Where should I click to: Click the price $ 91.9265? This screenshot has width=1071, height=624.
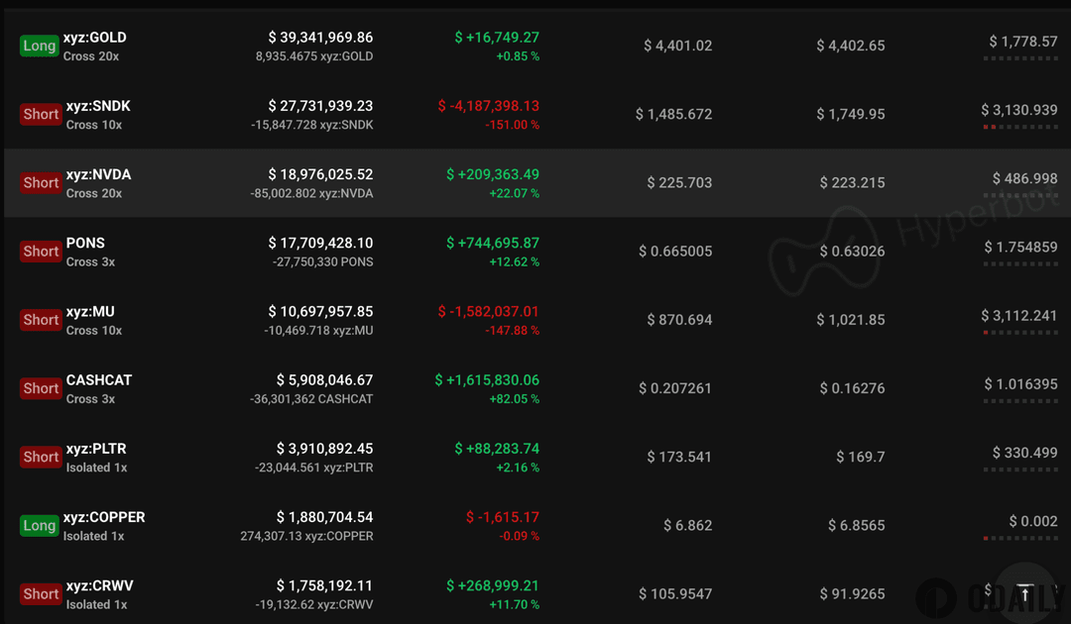[852, 594]
